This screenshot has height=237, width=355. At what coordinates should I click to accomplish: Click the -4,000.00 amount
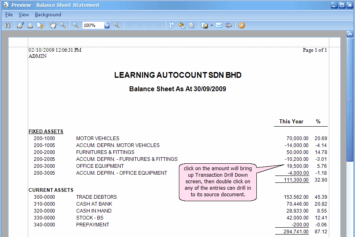pyautogui.click(x=298, y=173)
